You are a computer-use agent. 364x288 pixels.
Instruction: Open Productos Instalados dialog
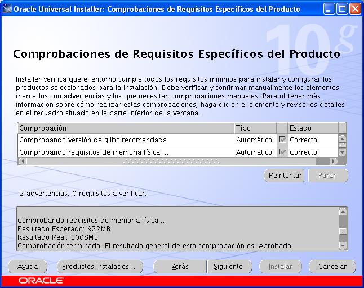(100, 267)
